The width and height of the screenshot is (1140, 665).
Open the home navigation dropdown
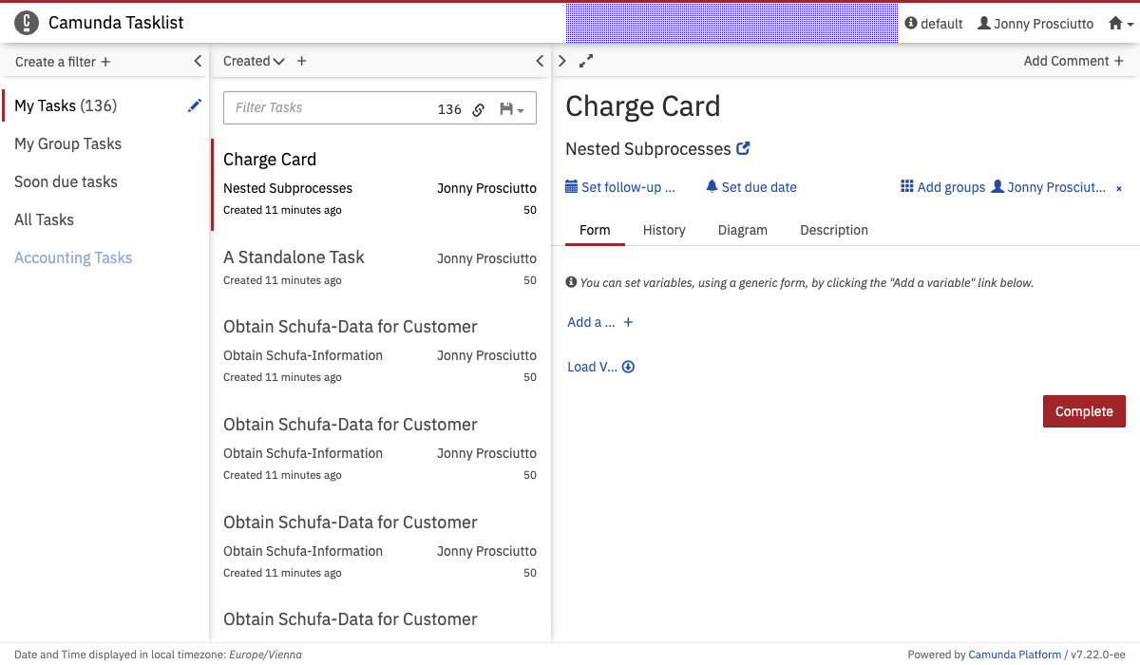[x=1121, y=24]
